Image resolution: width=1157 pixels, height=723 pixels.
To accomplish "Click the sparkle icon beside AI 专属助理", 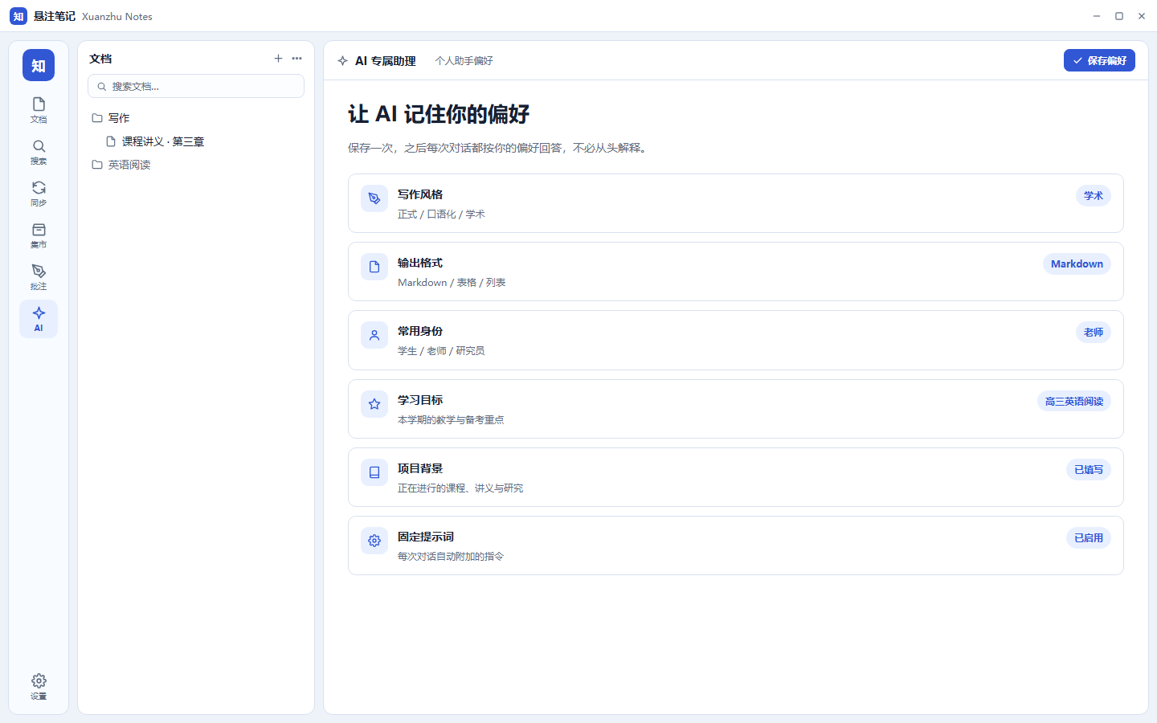I will tap(343, 61).
